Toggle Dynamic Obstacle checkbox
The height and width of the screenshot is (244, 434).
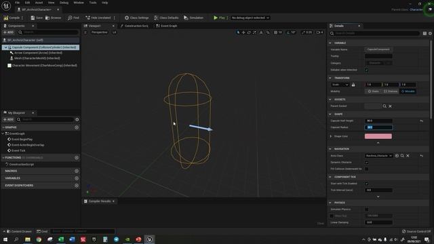[x=366, y=163]
